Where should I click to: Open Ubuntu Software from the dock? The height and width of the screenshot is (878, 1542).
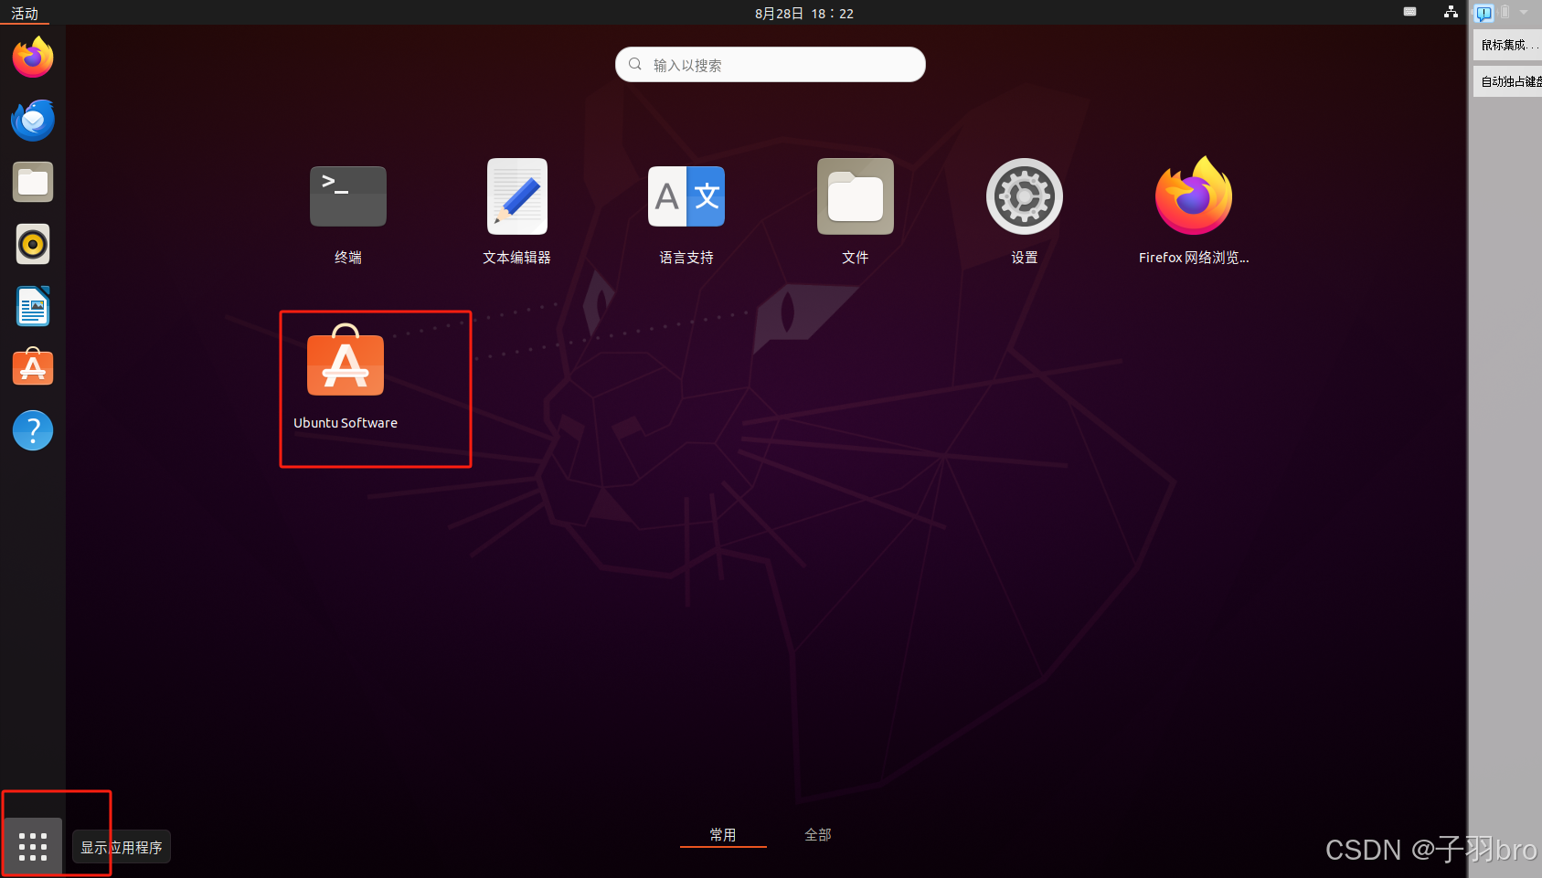click(33, 367)
